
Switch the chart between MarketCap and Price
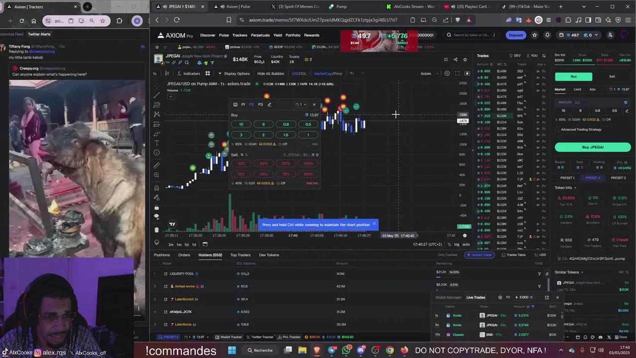[328, 74]
